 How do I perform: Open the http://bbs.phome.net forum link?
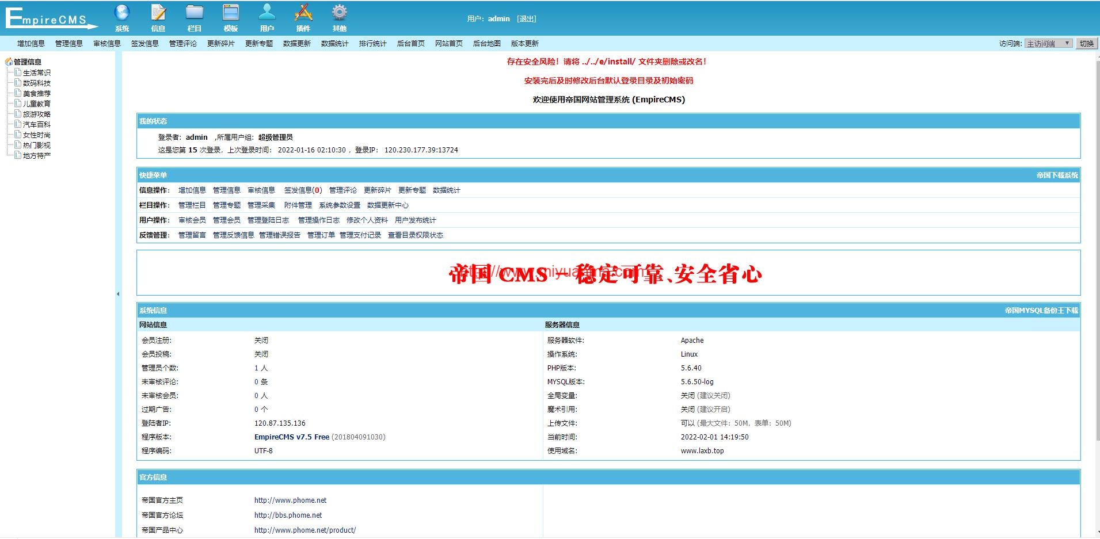(288, 515)
